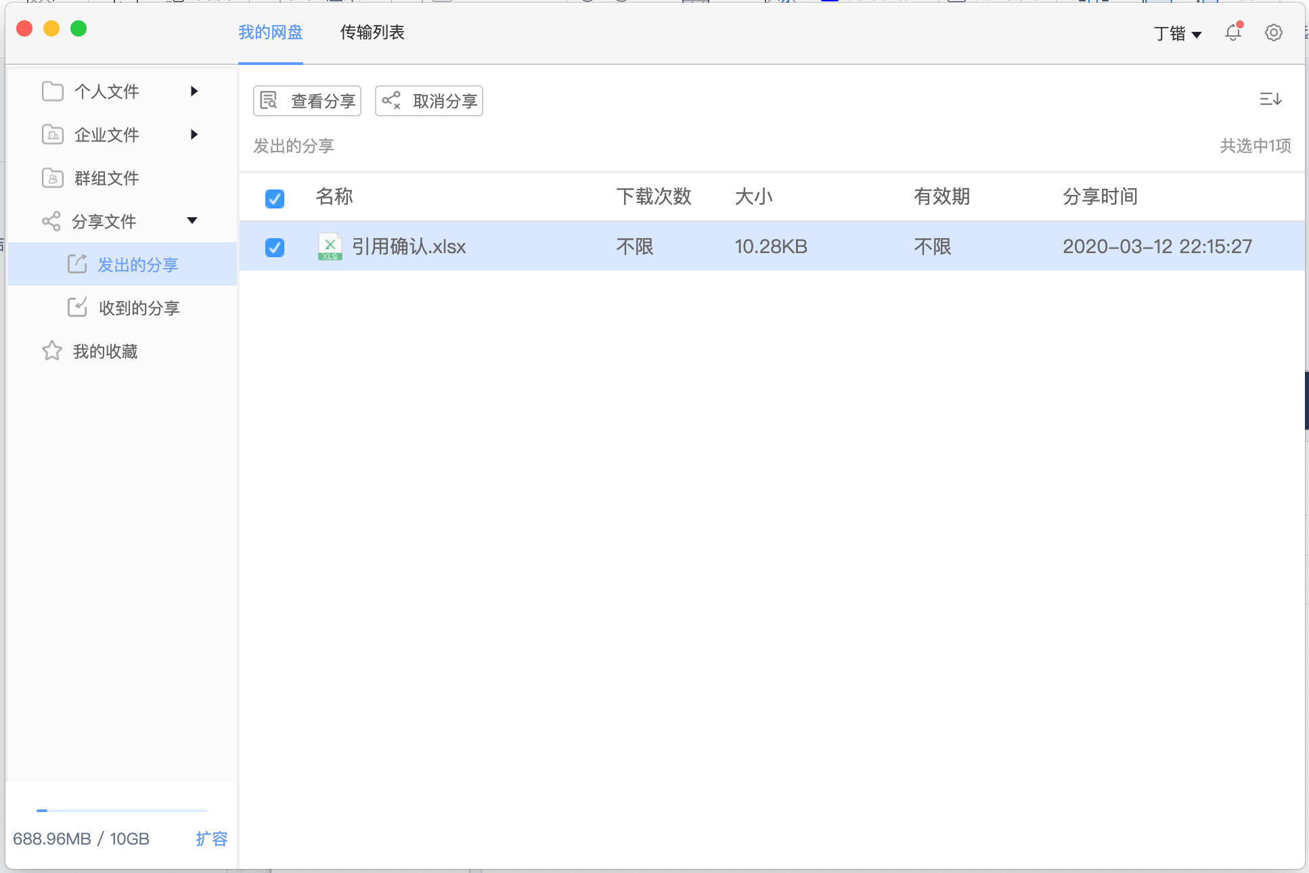Click the 企业文件 folder icon
This screenshot has width=1309, height=873.
click(53, 135)
